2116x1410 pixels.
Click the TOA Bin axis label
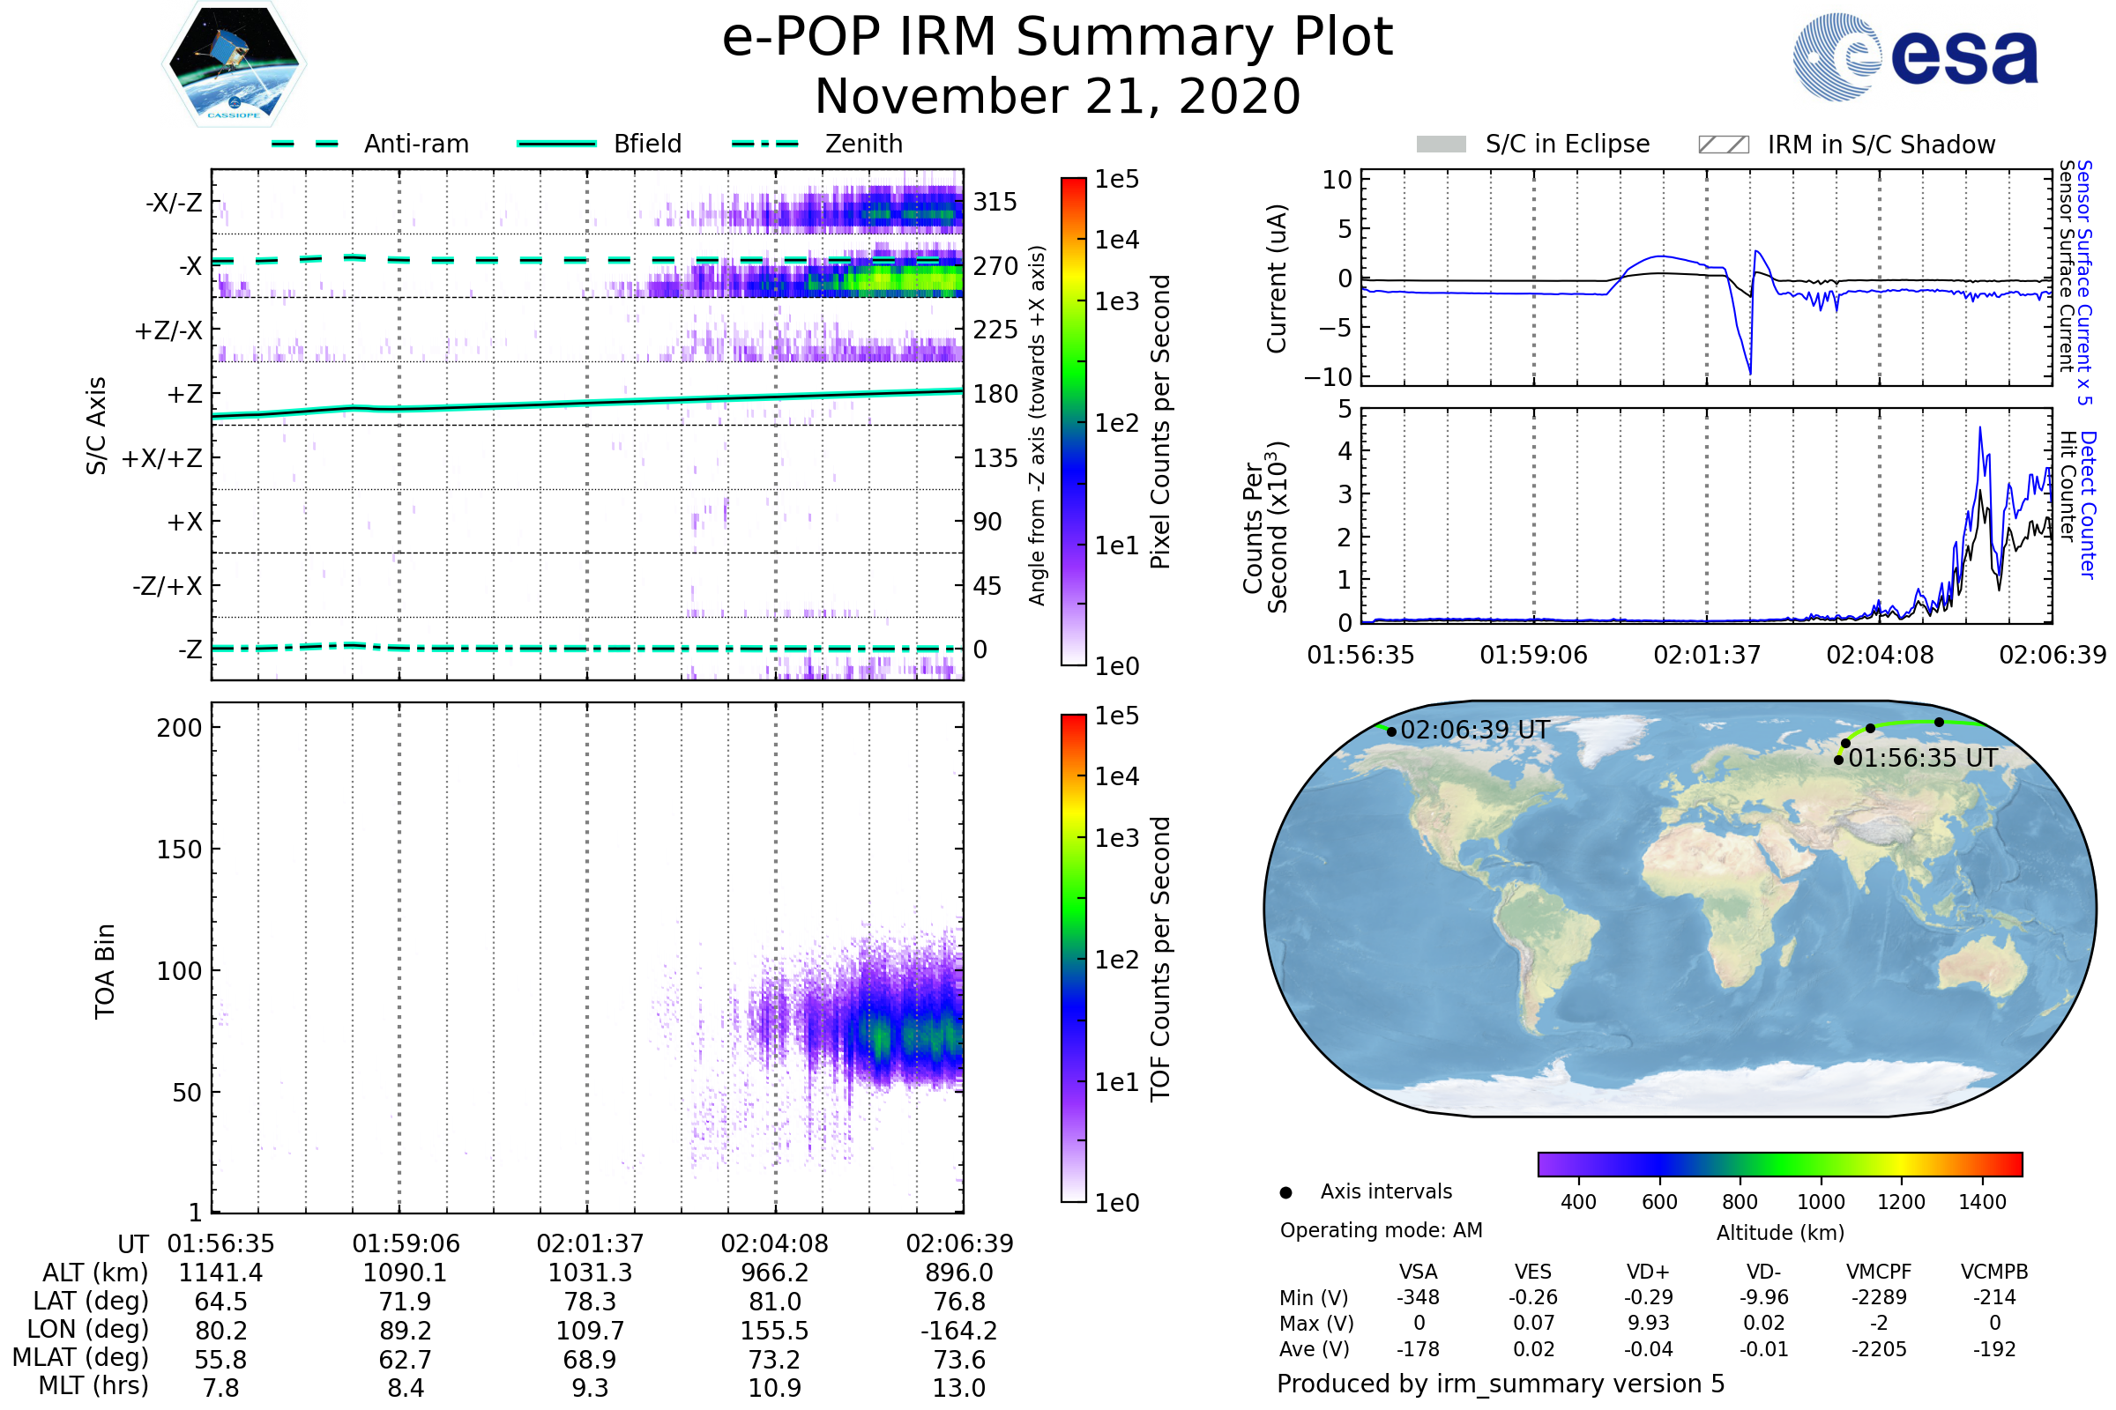(x=105, y=970)
